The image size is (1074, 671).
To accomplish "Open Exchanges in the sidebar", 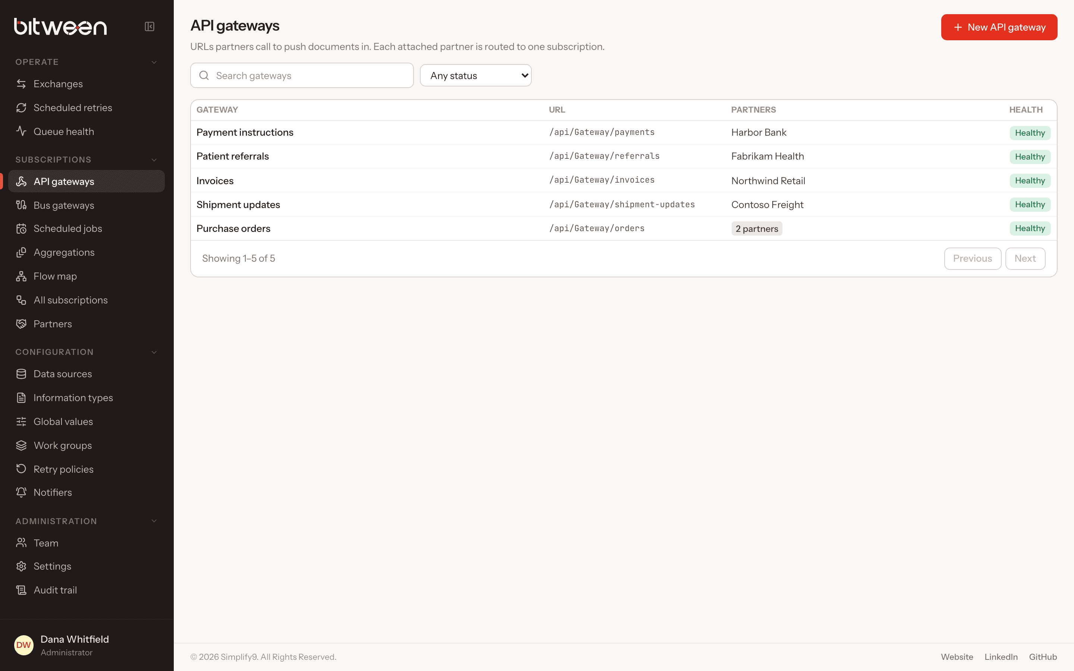I will [x=87, y=84].
